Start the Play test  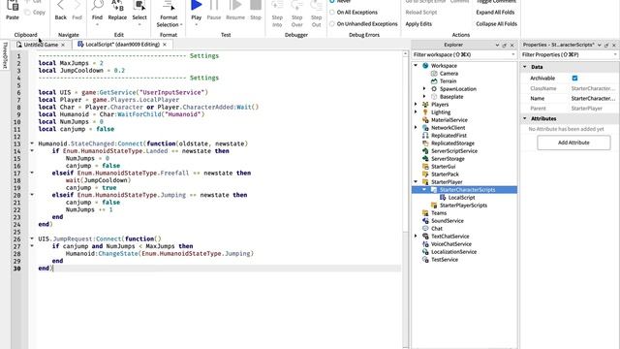point(196,5)
